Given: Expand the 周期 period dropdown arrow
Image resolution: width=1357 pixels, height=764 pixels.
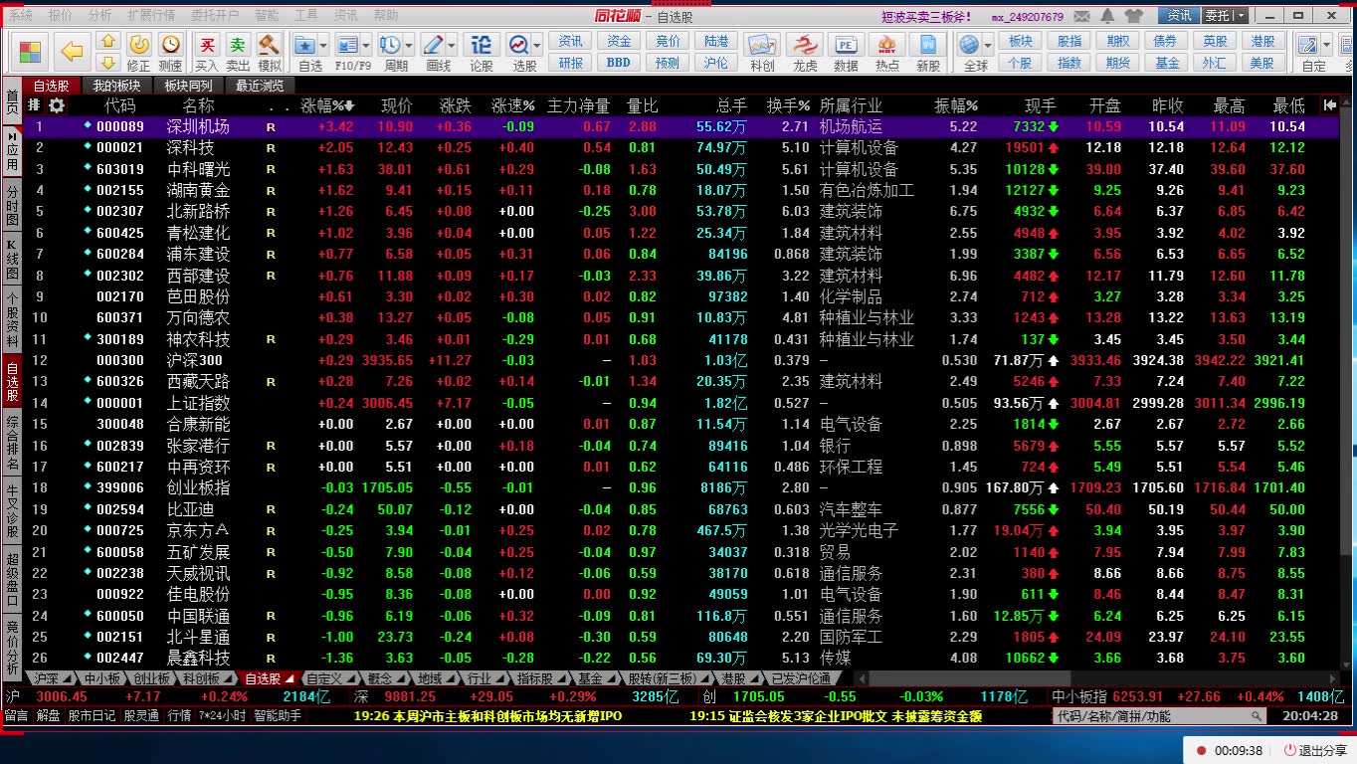Looking at the screenshot, I should [408, 46].
